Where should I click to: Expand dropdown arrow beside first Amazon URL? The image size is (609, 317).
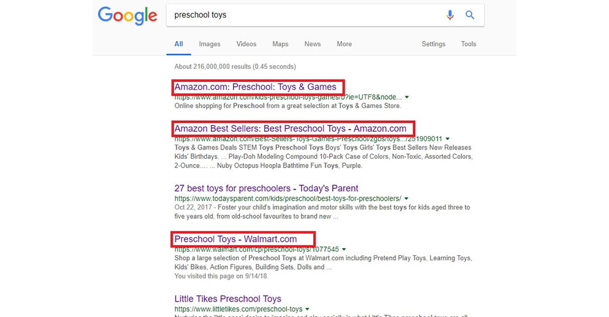click(407, 97)
